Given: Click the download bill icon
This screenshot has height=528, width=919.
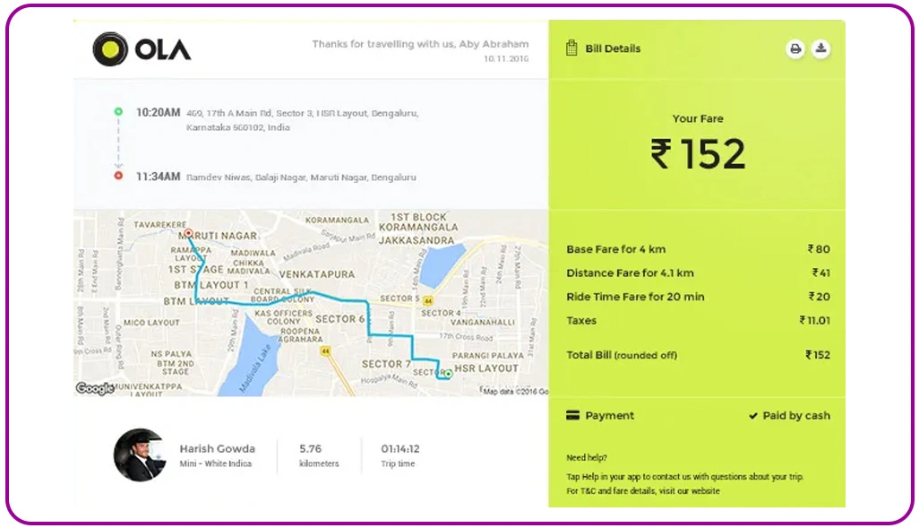Looking at the screenshot, I should point(821,48).
